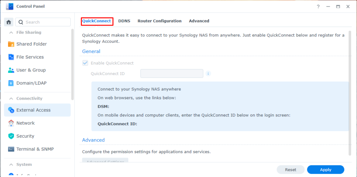Viewport: 357px width, 177px height.
Task: Collapse the System section
Action: 11,164
